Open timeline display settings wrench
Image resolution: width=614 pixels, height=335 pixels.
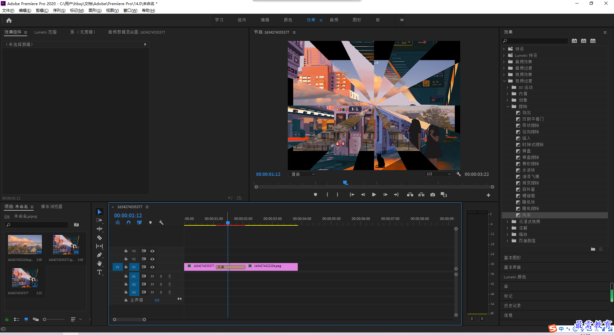click(161, 222)
